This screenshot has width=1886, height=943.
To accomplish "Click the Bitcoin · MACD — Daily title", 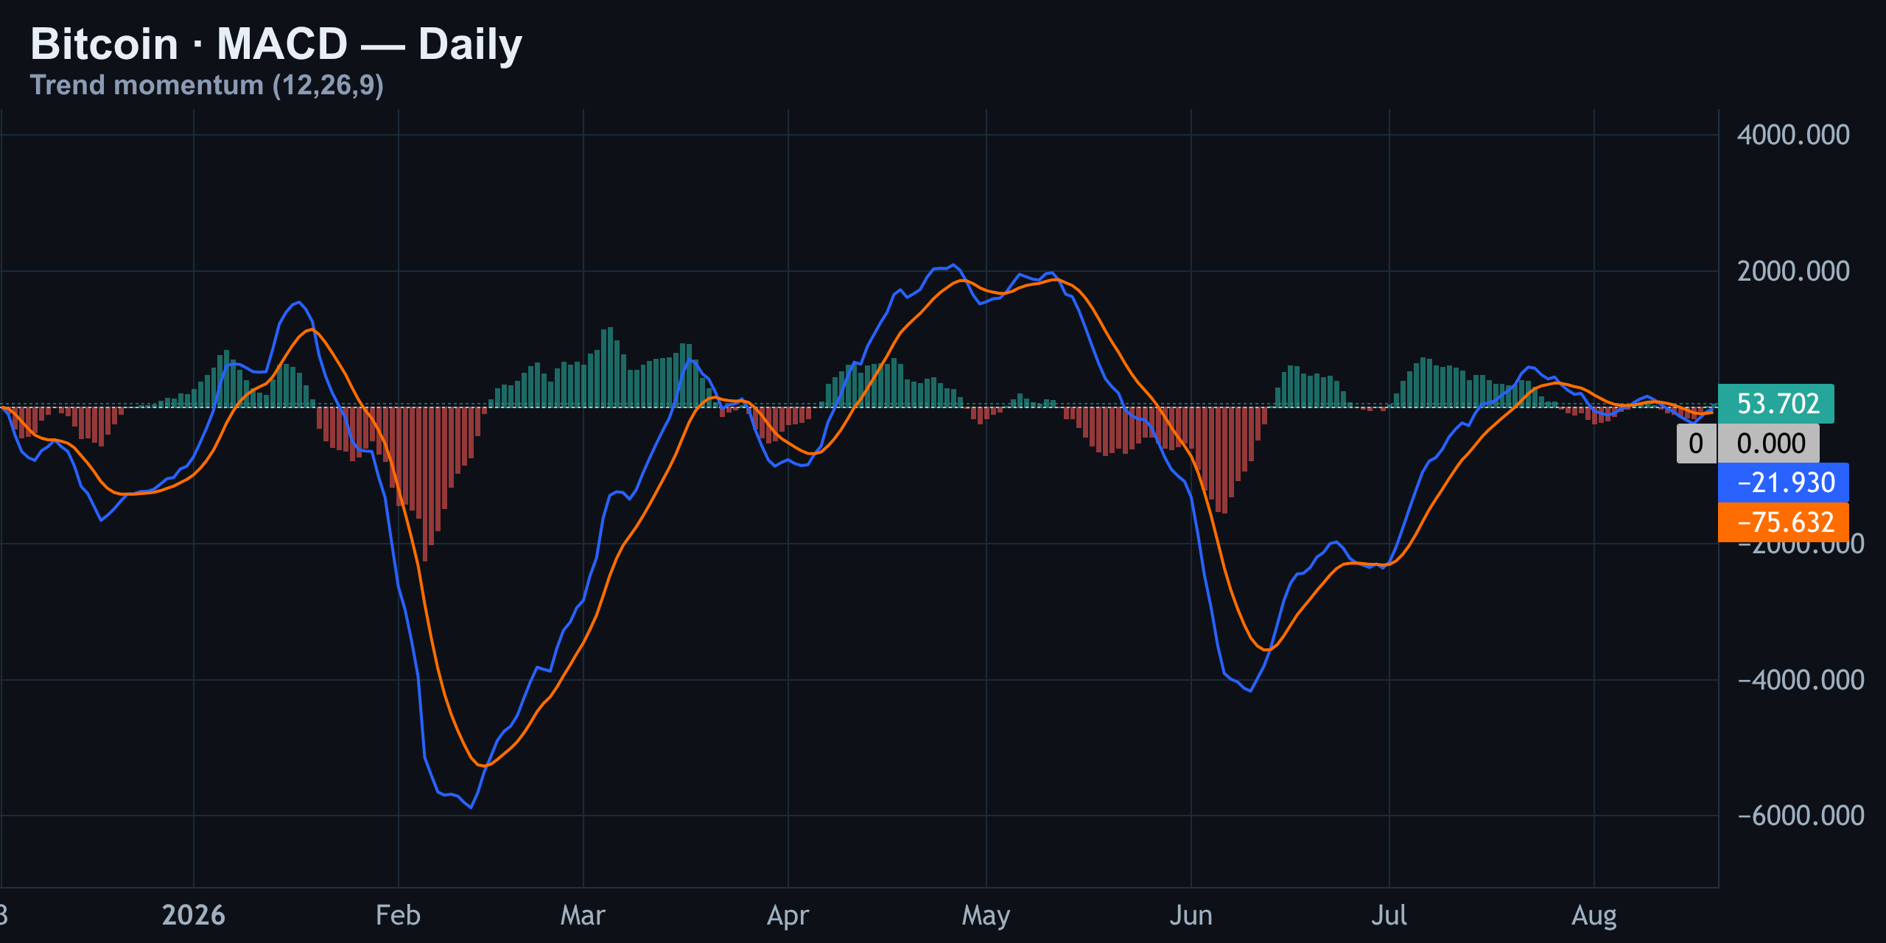I will (276, 44).
